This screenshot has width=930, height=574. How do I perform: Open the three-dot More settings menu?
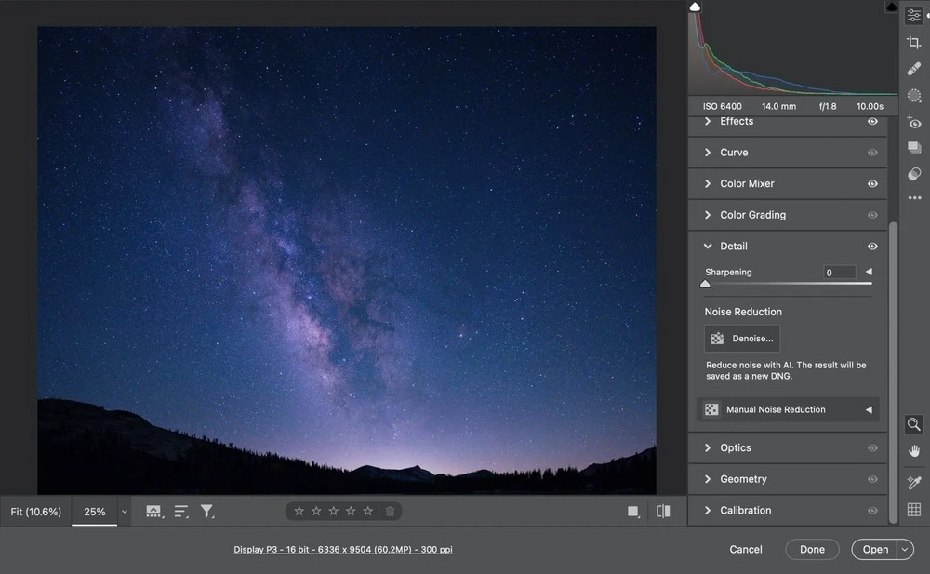pos(914,197)
